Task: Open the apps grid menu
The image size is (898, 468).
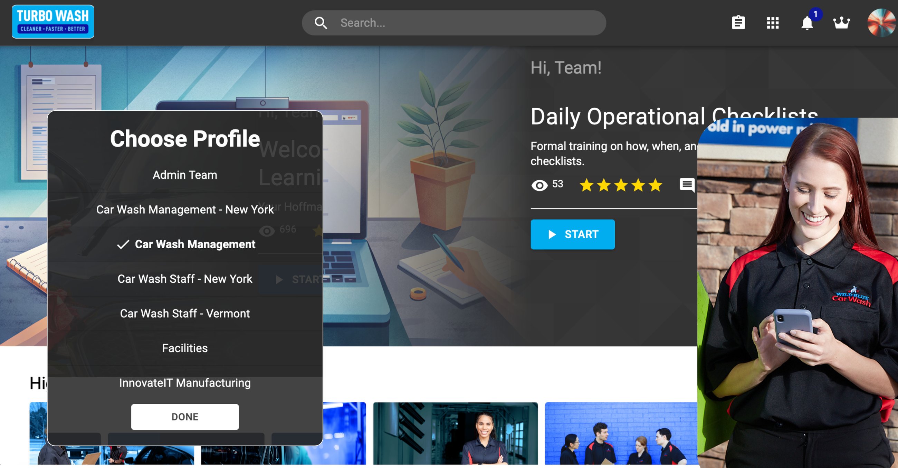Action: (773, 23)
